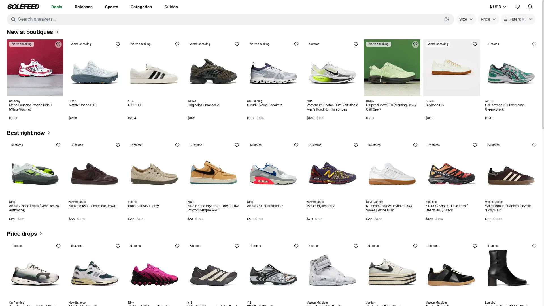
Task: Favorite the HOKA U SpeedGoat 2 TS
Action: tap(415, 44)
